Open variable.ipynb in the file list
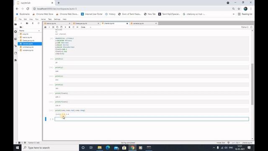 30,50
